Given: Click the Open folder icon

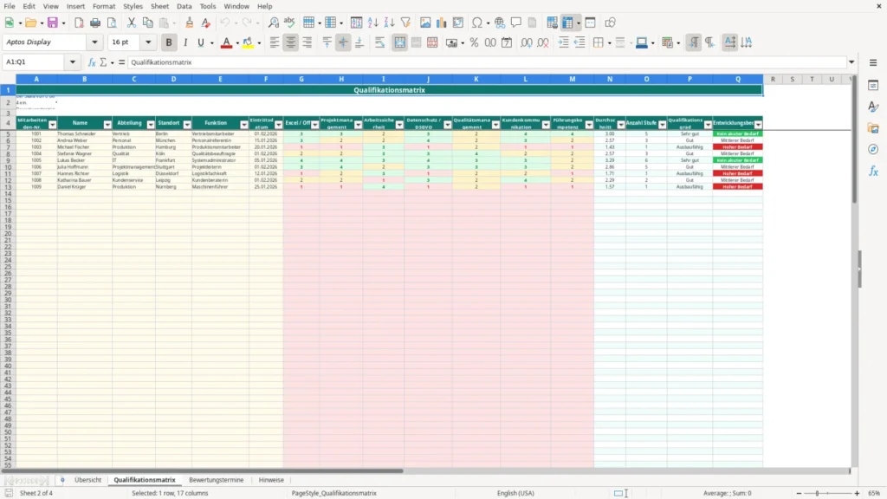Looking at the screenshot, I should click(30, 23).
